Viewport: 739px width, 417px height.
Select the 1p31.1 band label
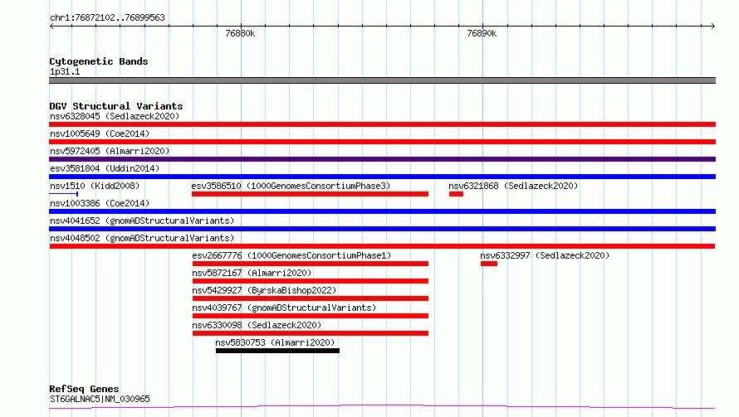65,71
